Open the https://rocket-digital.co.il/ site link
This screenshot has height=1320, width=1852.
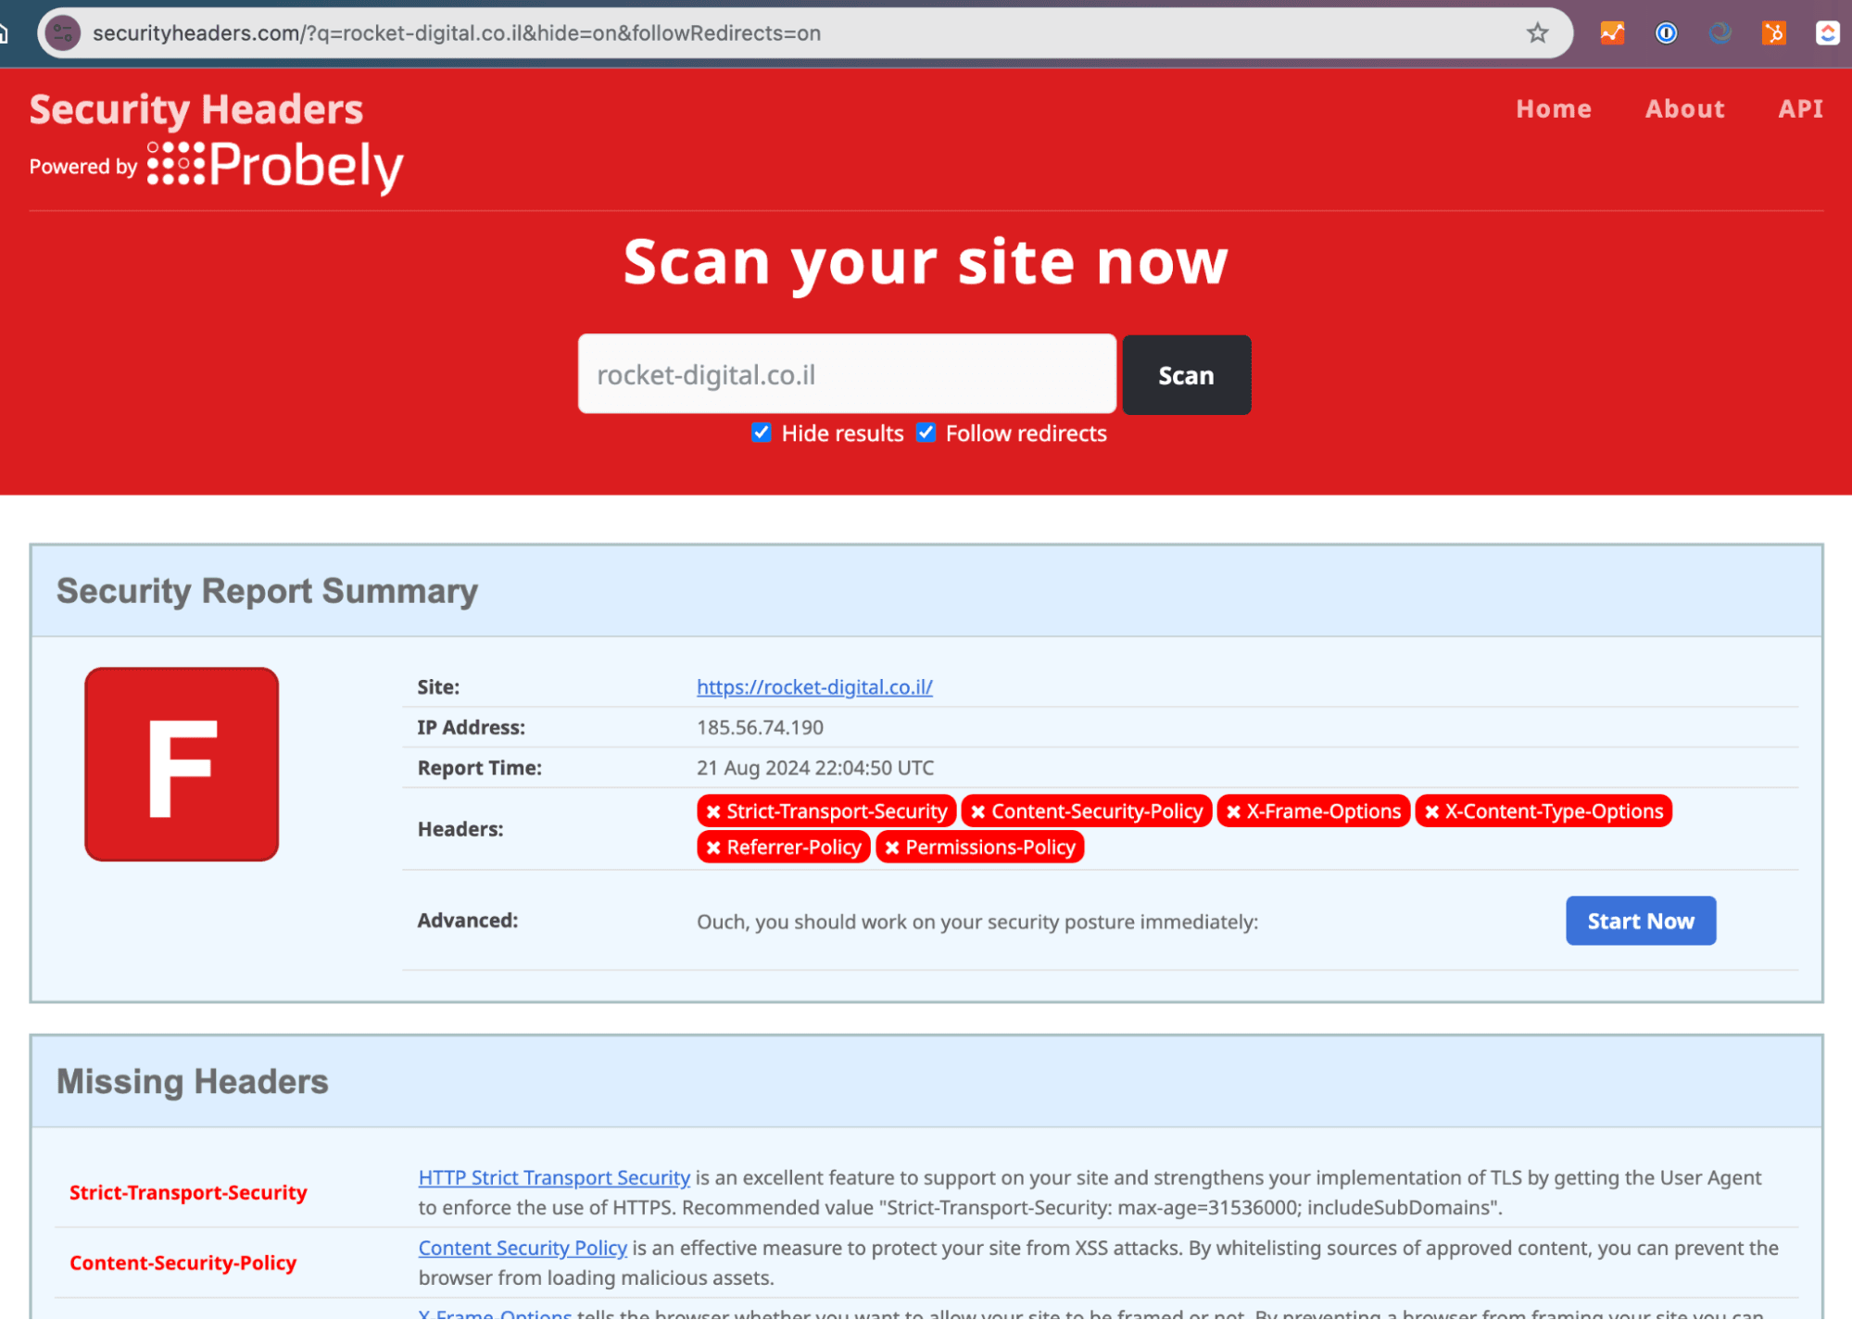tap(813, 687)
